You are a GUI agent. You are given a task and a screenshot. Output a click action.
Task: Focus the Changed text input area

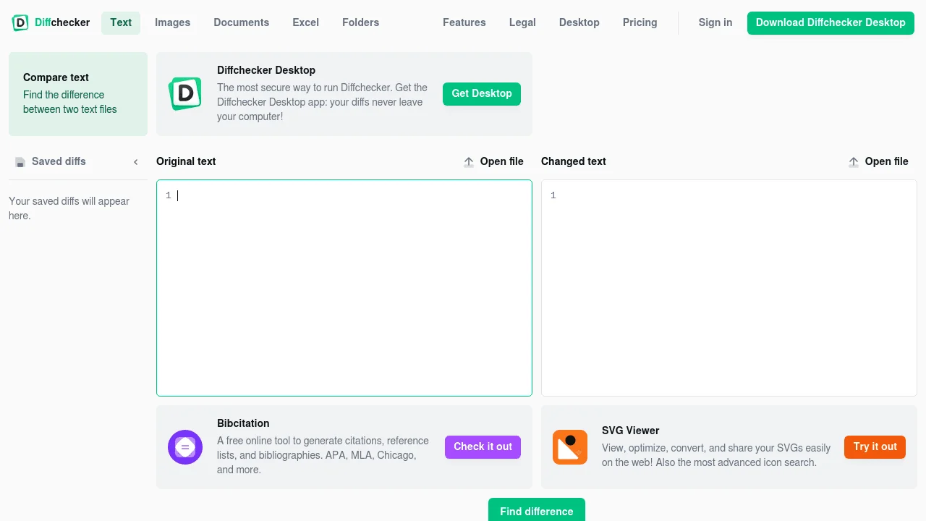pos(729,288)
